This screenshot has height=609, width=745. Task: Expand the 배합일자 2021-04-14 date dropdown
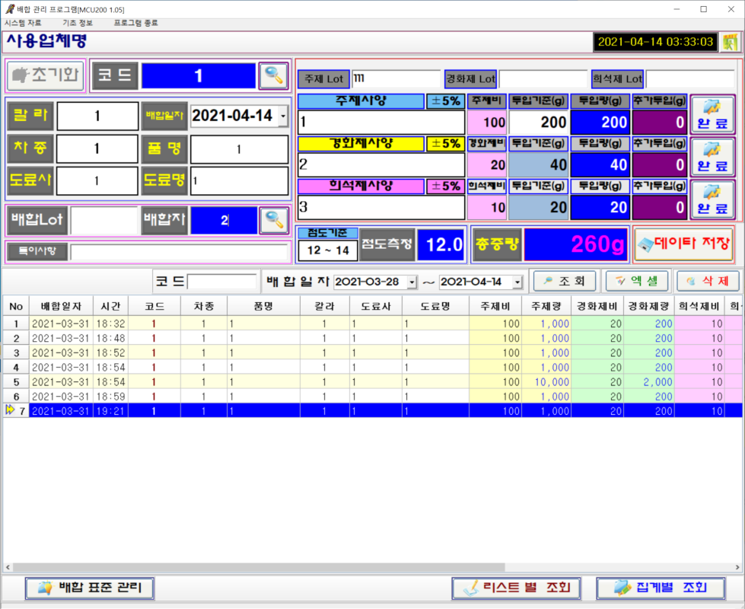tap(283, 116)
